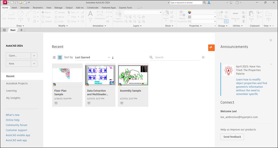Viewport: 278px width, 148px height.
Task: Choose the Mirror command
Action: 60,17
